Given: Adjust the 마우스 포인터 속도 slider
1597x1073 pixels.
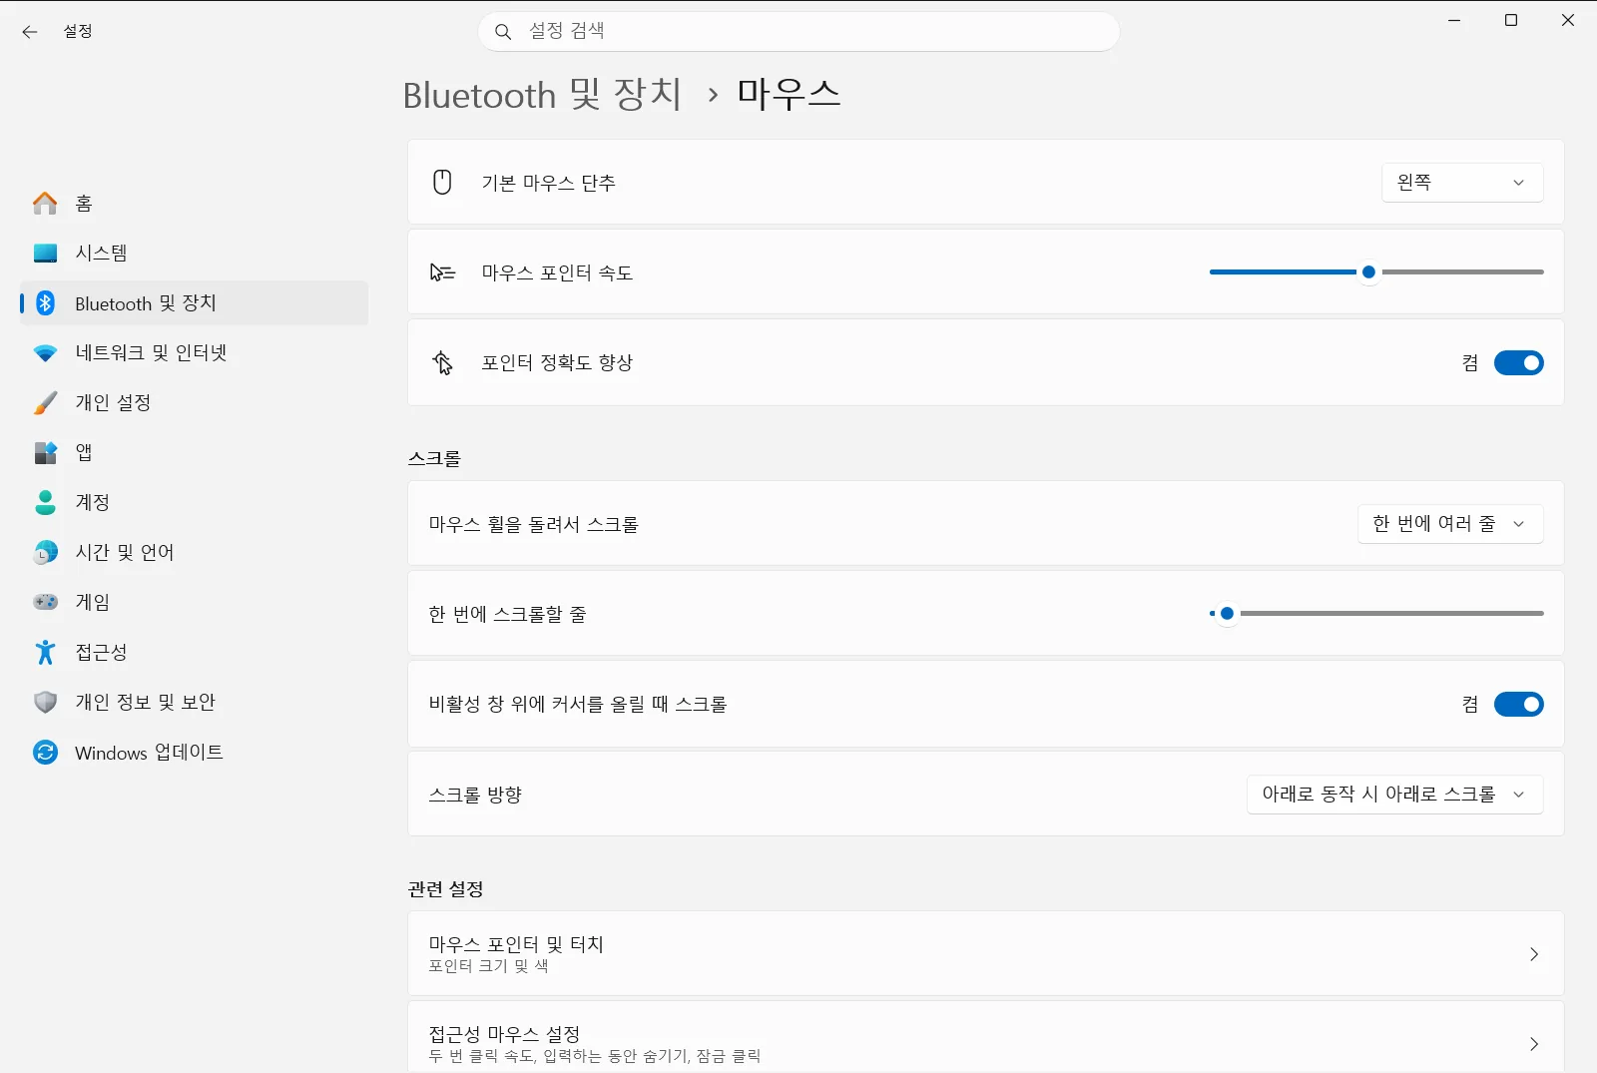Looking at the screenshot, I should [x=1376, y=272].
